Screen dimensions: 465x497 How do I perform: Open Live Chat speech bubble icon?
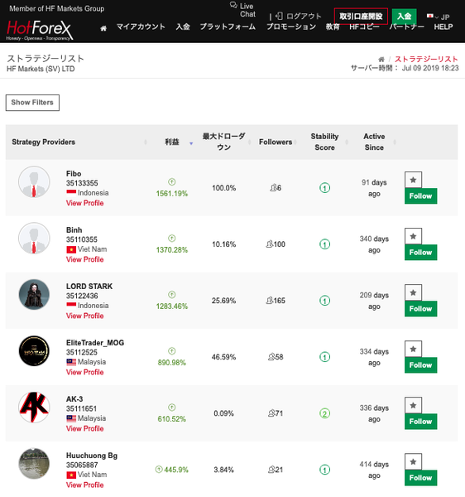[233, 5]
